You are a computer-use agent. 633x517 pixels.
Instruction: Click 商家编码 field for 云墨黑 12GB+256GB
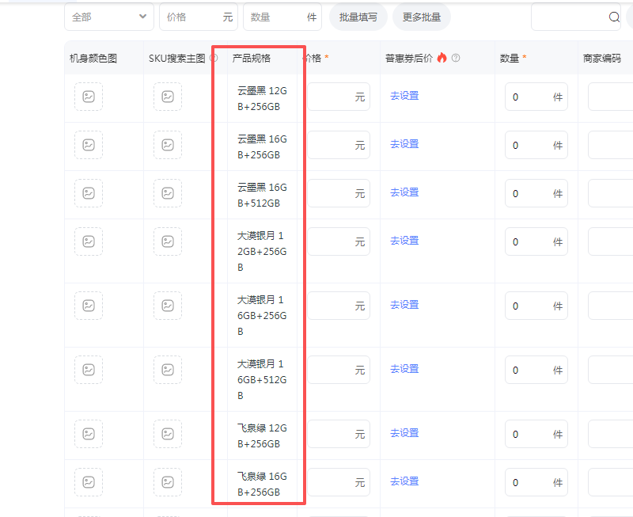tap(609, 97)
